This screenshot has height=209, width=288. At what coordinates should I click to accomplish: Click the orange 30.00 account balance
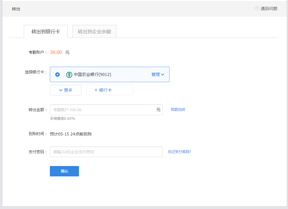coord(56,52)
